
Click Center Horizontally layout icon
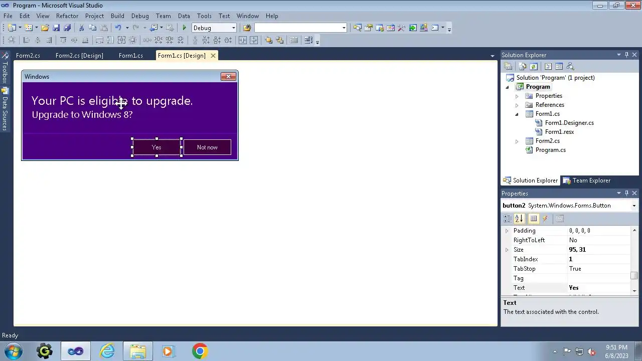(243, 41)
